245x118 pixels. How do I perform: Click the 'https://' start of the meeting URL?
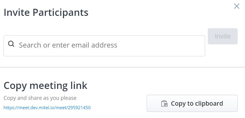10,108
